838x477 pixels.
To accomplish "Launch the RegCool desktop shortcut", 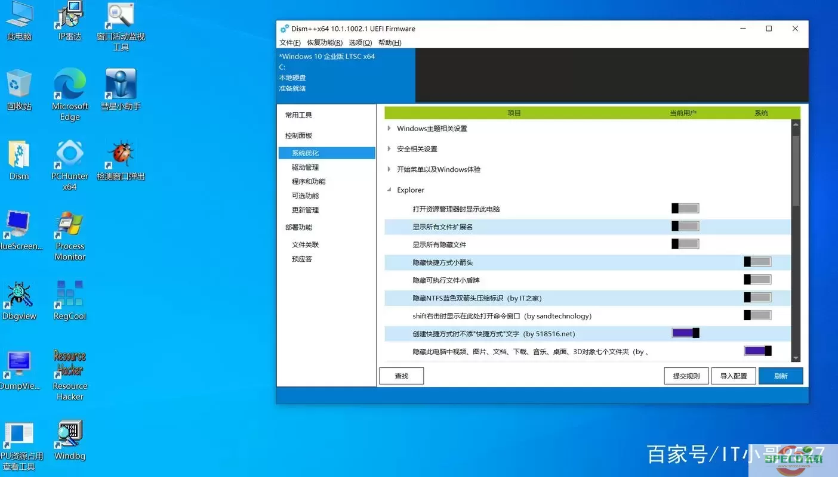I will pos(70,301).
